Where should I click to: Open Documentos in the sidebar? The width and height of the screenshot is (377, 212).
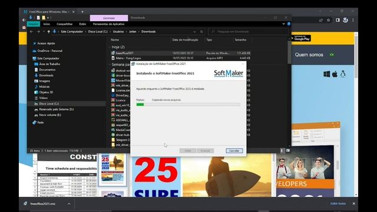(x=47, y=69)
